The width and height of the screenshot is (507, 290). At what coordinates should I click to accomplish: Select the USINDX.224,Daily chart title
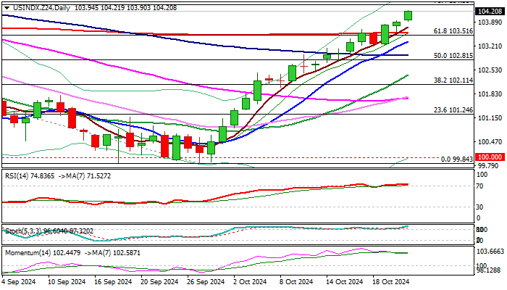click(41, 8)
